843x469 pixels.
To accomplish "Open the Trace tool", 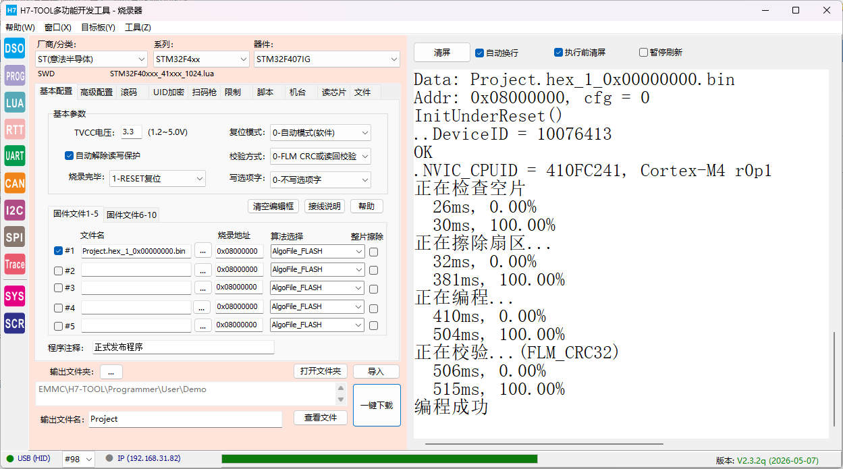I will pyautogui.click(x=15, y=264).
